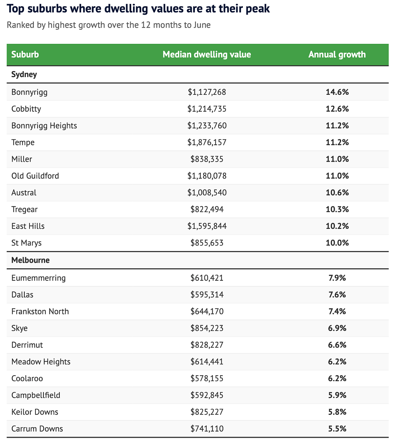Image resolution: width=398 pixels, height=439 pixels.
Task: Select Skye median value $854,223
Action: click(x=207, y=328)
